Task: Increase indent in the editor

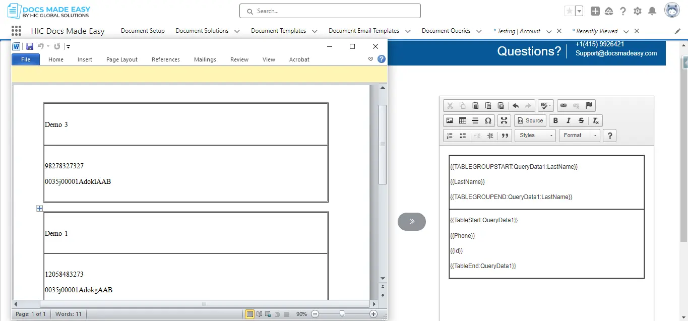Action: tap(490, 136)
